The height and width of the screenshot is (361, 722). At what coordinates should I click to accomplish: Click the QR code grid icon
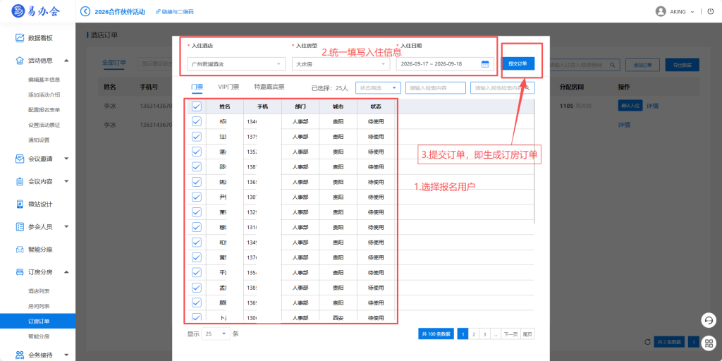(x=709, y=342)
